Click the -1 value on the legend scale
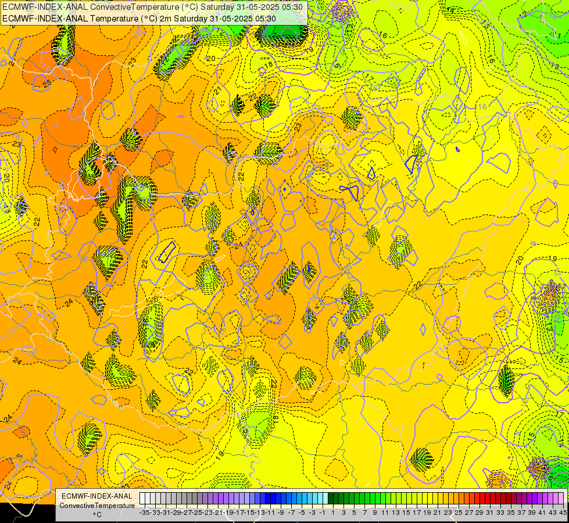Screen dimensions: 569x523 [322, 513]
